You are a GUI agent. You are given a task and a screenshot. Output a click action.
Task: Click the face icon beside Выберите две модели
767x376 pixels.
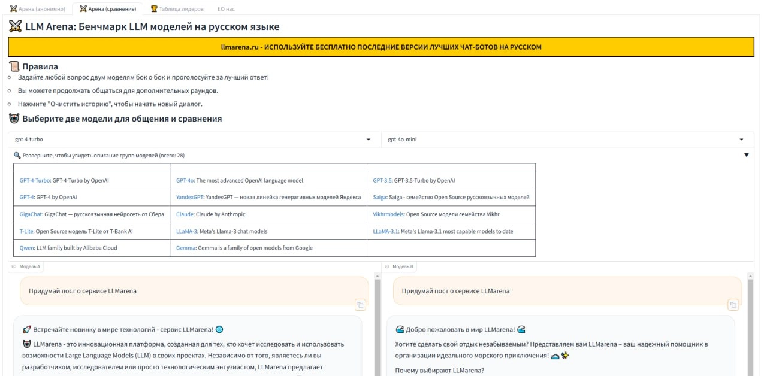(x=14, y=119)
